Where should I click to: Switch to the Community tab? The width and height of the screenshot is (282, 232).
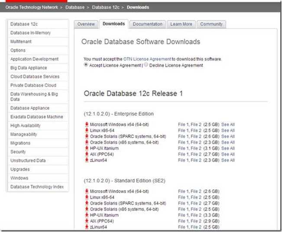(211, 24)
